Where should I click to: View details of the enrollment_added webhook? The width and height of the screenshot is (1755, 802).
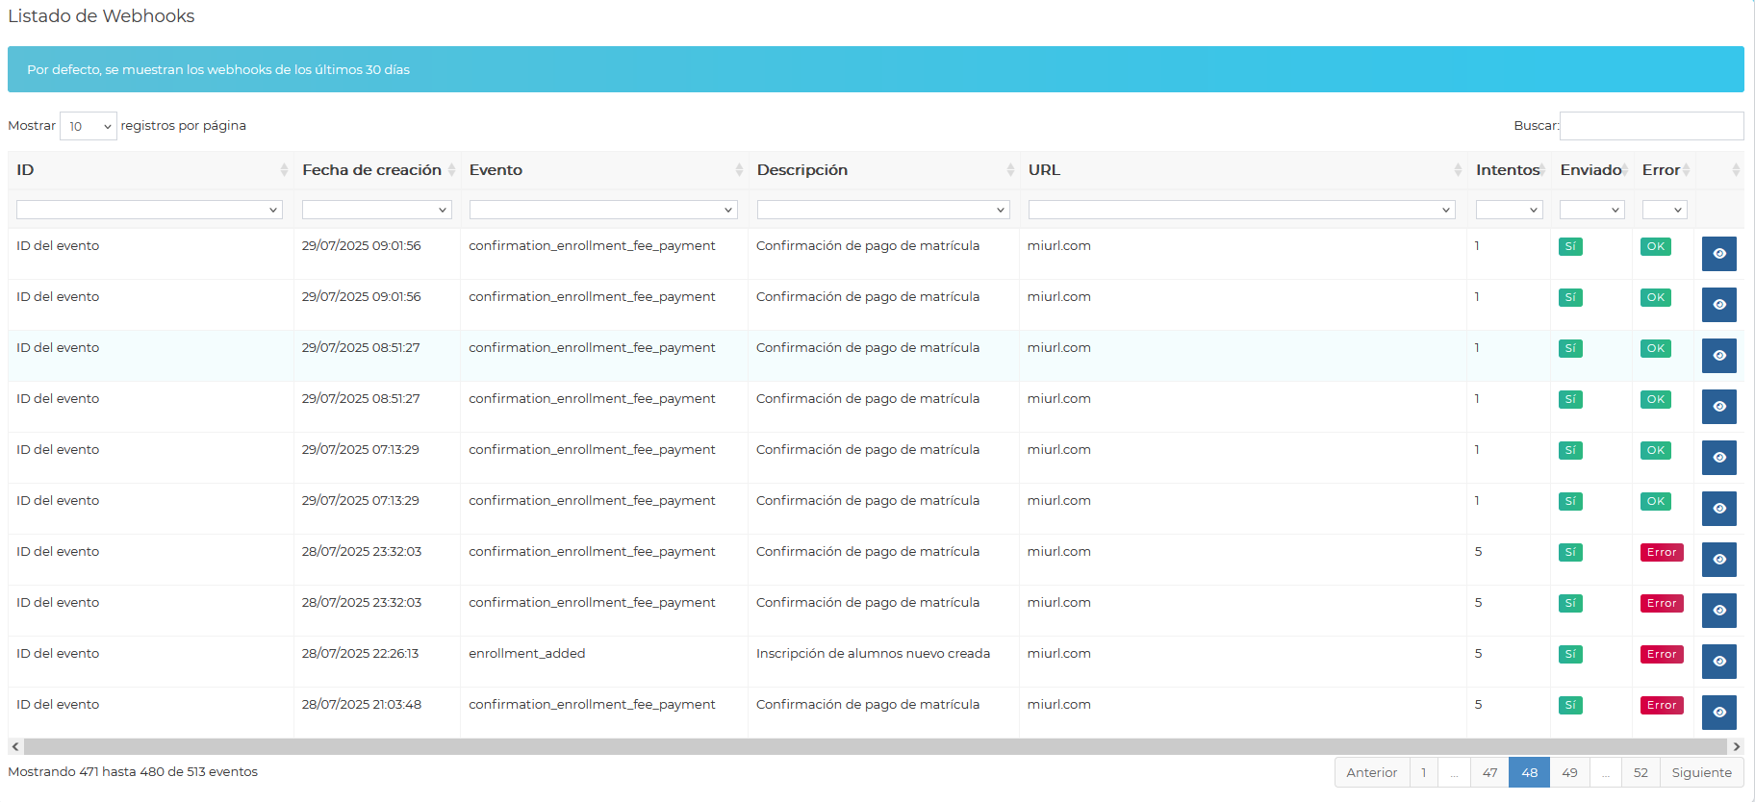pyautogui.click(x=1718, y=662)
